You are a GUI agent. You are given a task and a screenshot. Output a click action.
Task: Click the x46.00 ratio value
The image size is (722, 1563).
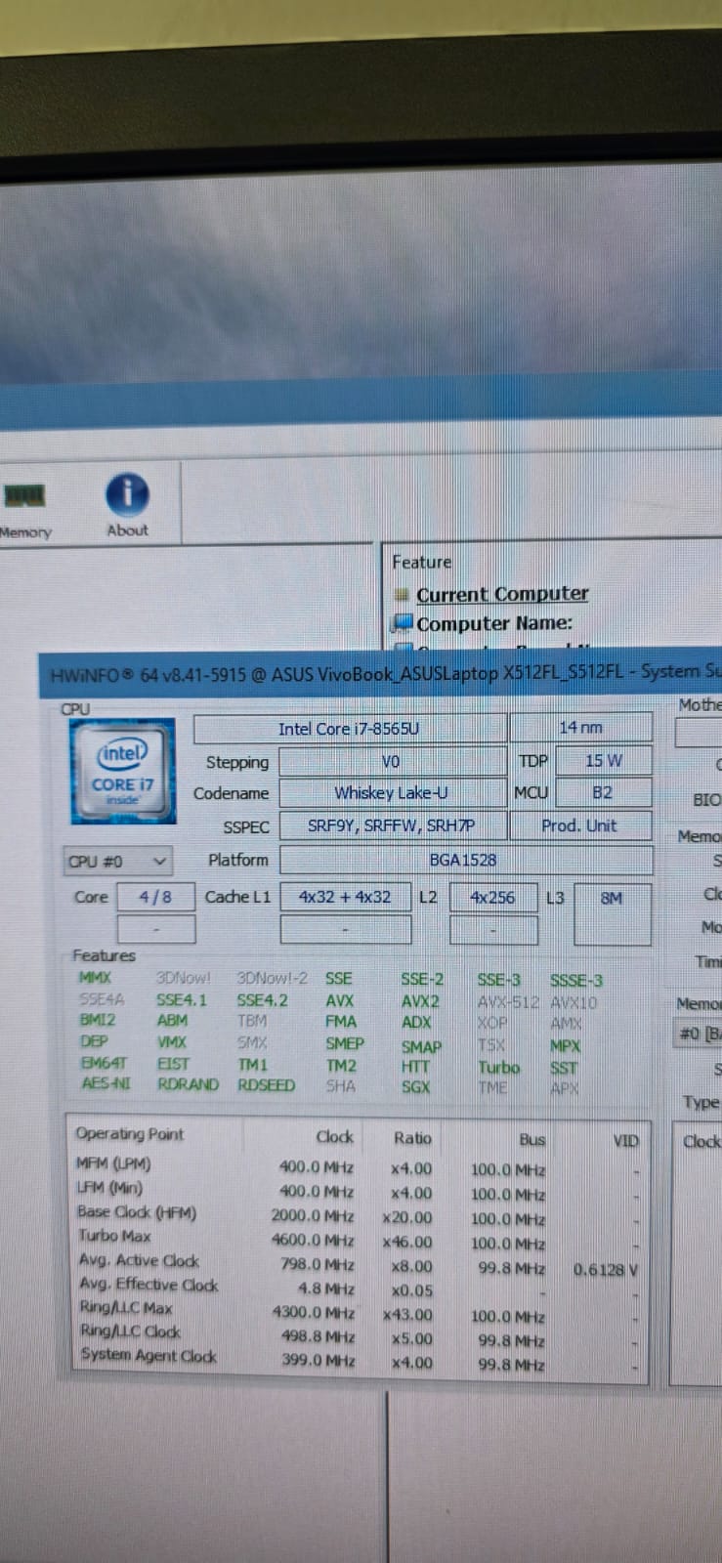click(x=407, y=1242)
